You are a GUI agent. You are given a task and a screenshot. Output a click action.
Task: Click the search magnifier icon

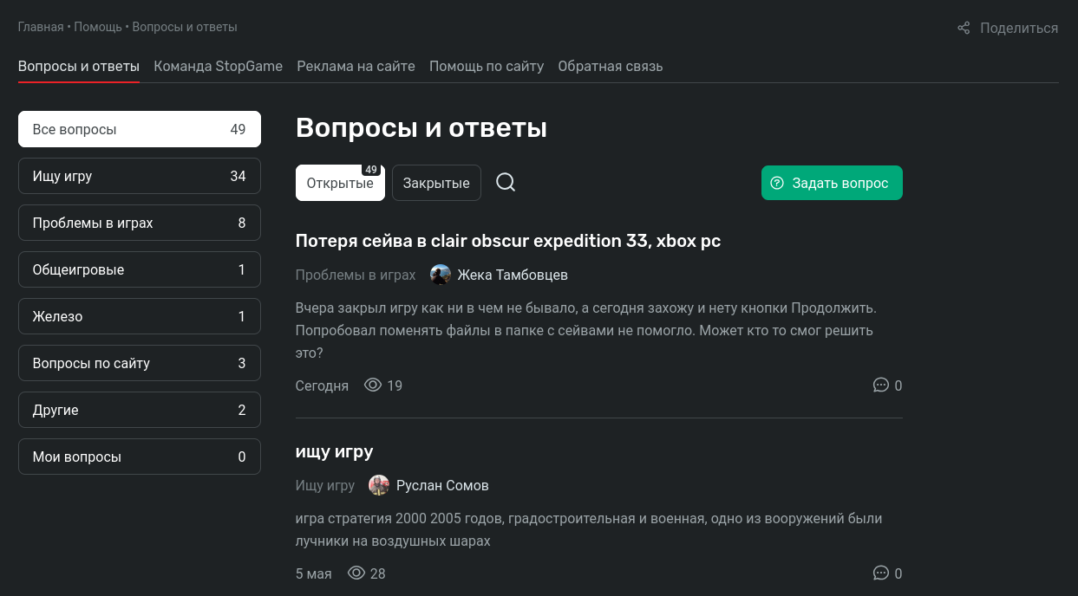(x=506, y=183)
